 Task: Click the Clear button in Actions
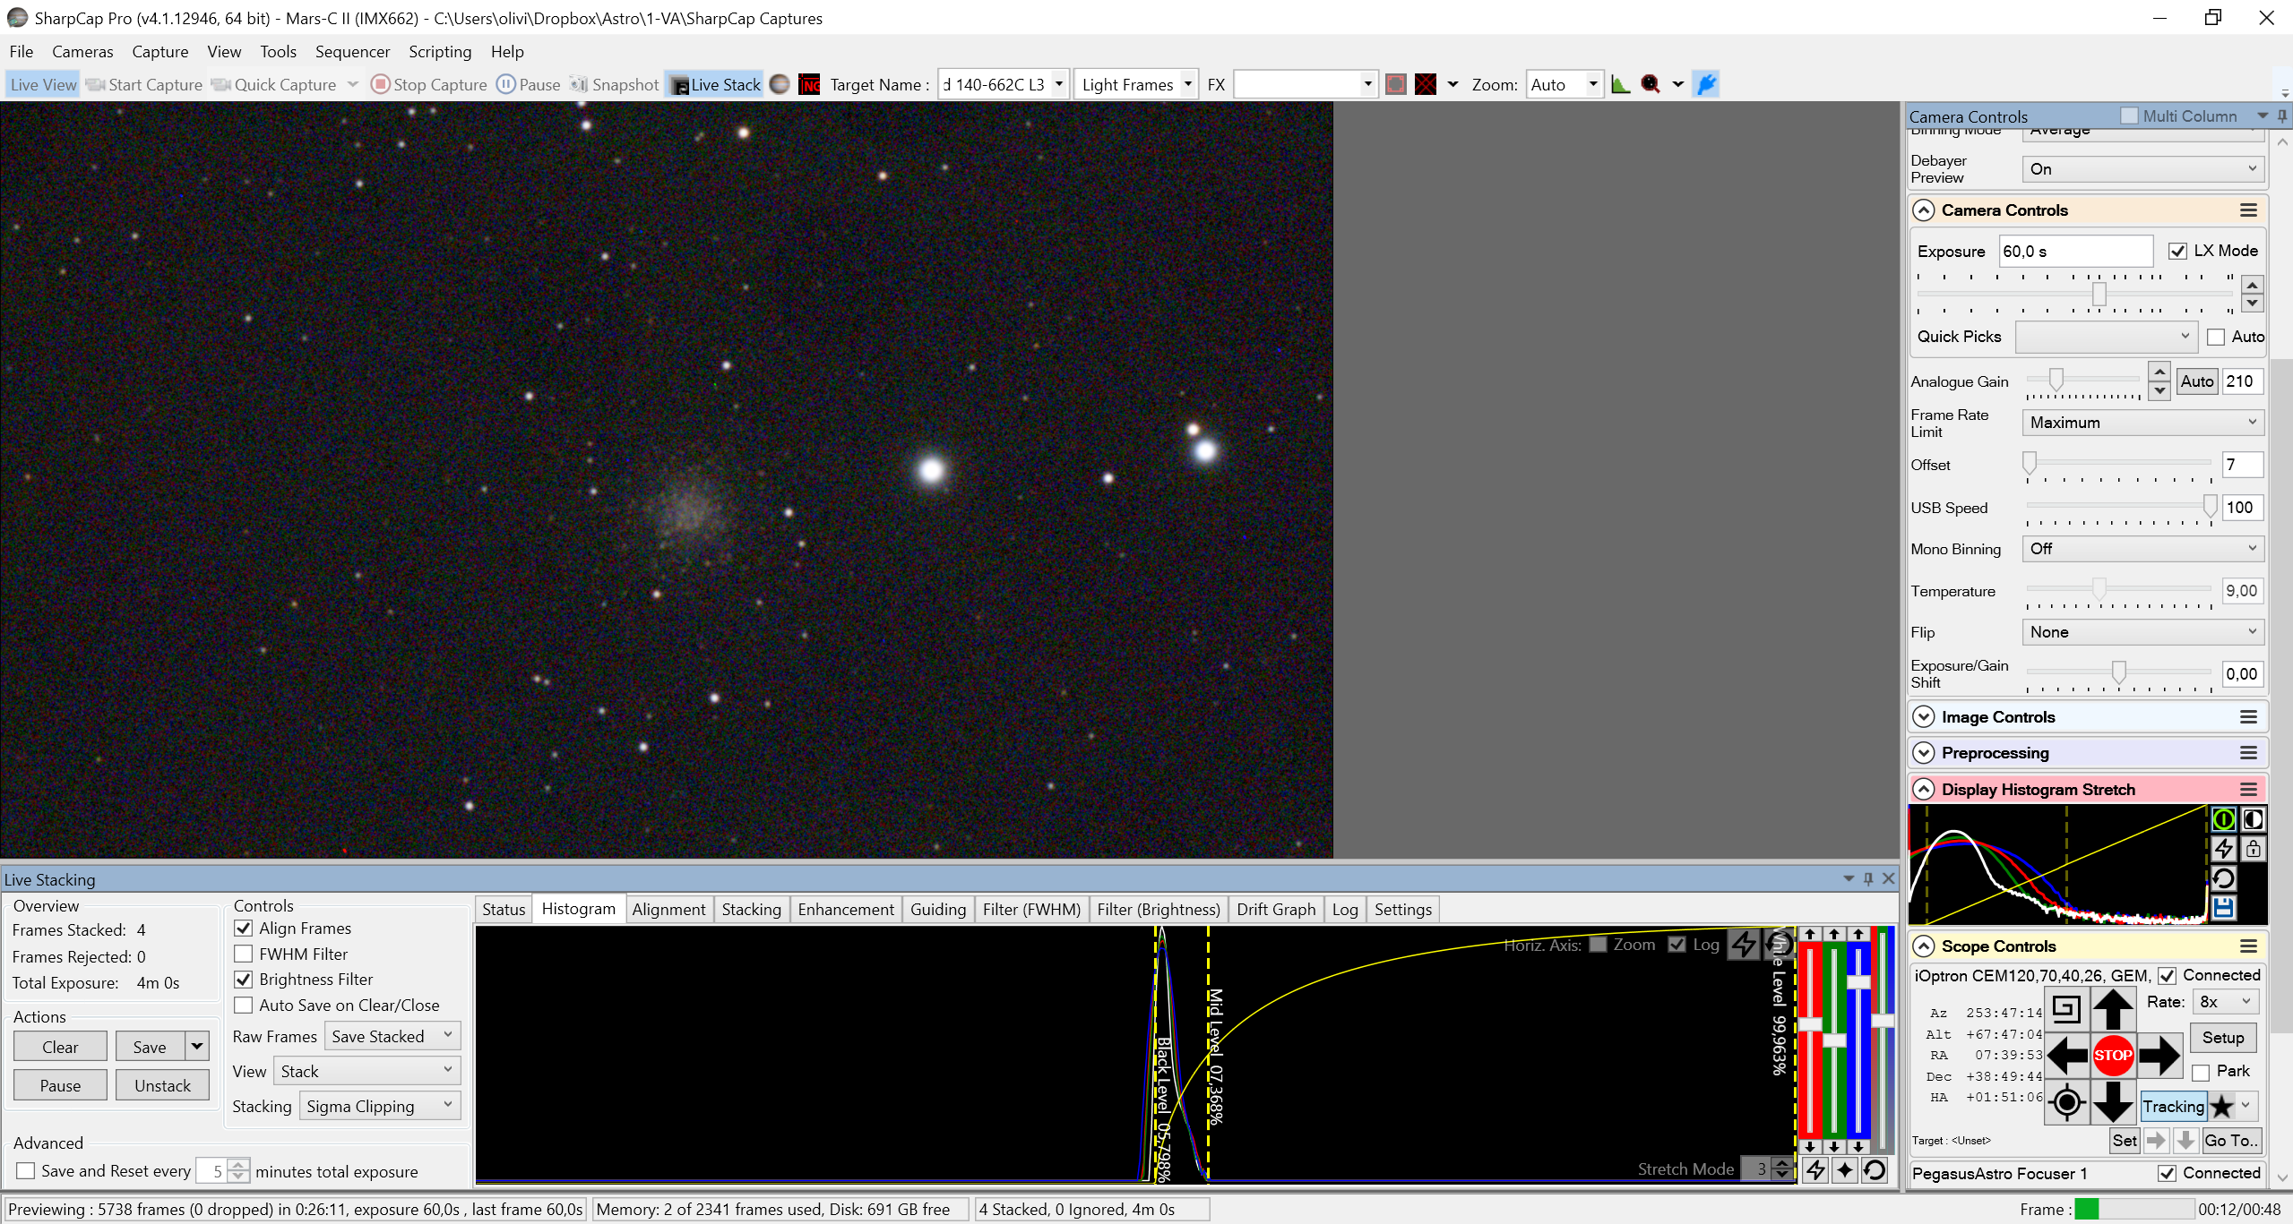pyautogui.click(x=60, y=1047)
